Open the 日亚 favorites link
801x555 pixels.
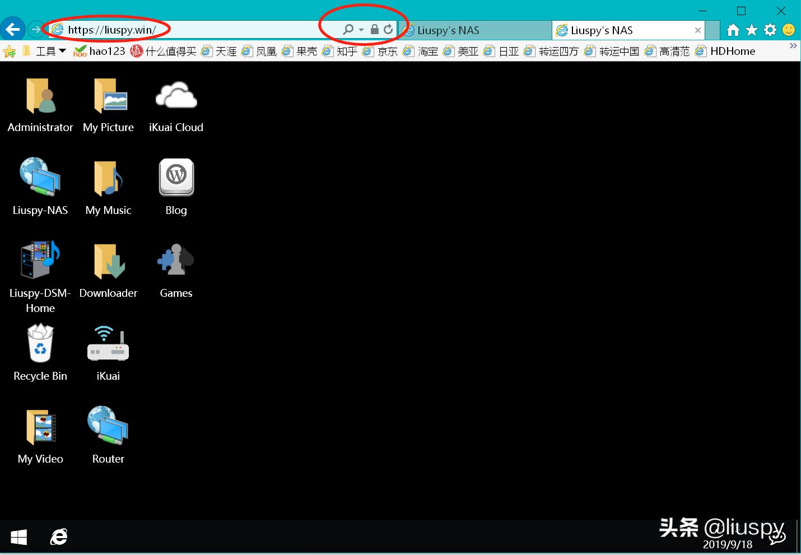point(501,52)
